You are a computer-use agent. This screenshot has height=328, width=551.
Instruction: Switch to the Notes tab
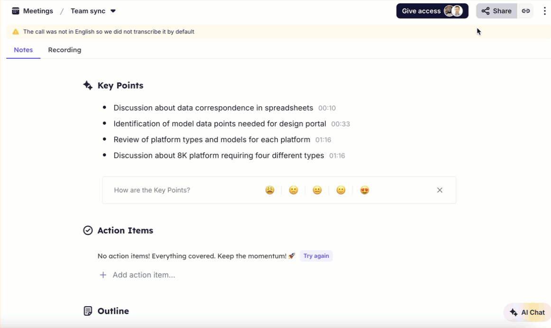click(x=23, y=50)
